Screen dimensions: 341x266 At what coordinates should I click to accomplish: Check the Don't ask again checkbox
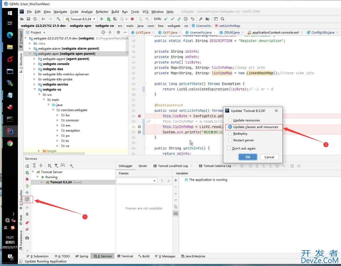click(241, 148)
